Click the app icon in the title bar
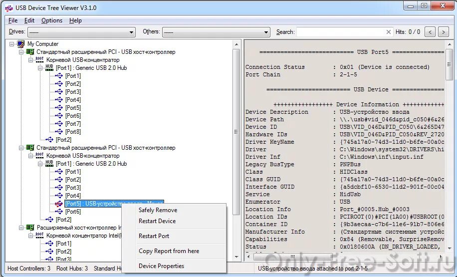 9,8
